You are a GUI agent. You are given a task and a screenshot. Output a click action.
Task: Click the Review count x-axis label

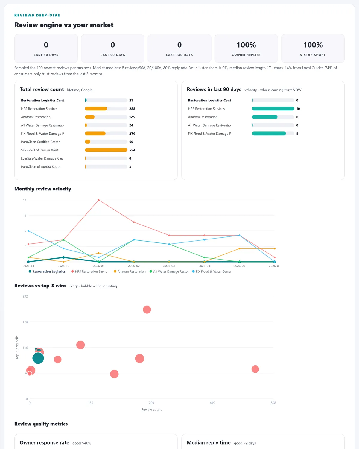click(x=151, y=410)
